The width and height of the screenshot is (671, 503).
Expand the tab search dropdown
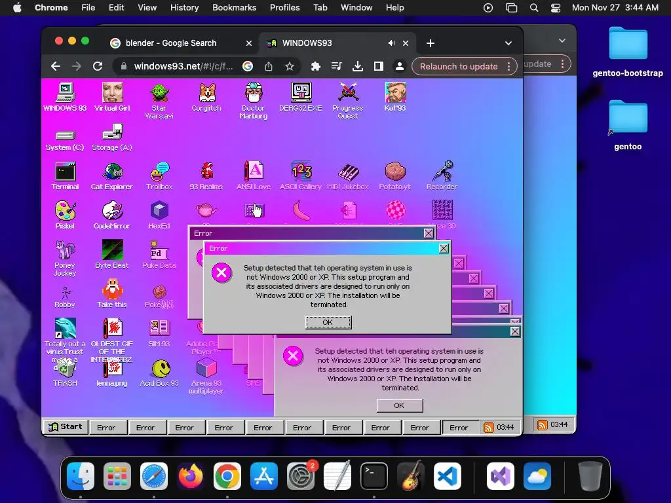[508, 43]
